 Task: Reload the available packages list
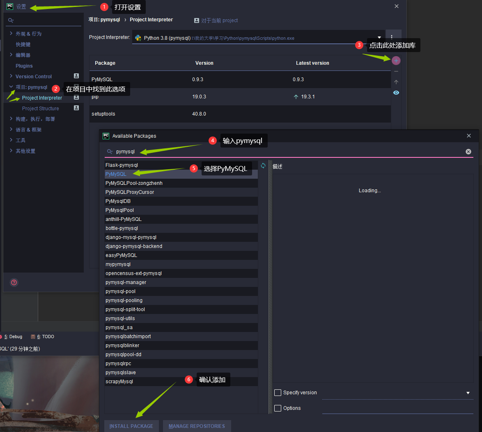(x=263, y=166)
